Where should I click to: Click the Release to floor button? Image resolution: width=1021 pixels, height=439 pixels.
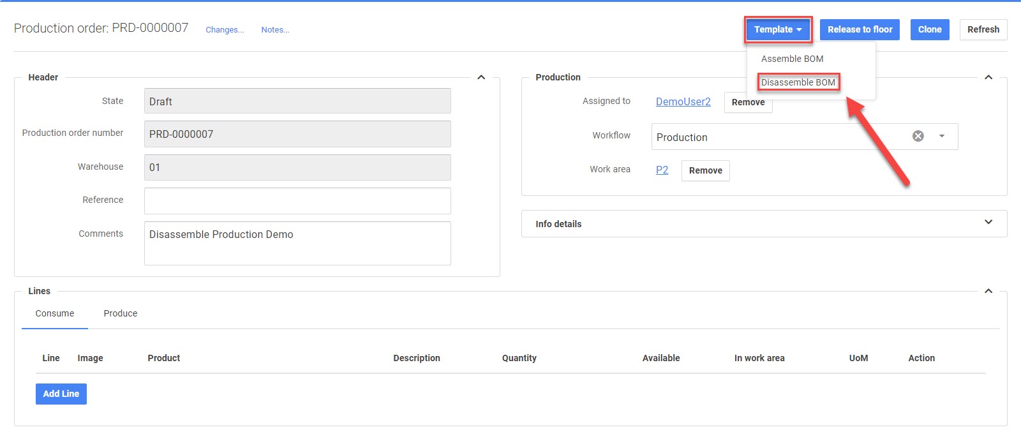coord(860,29)
